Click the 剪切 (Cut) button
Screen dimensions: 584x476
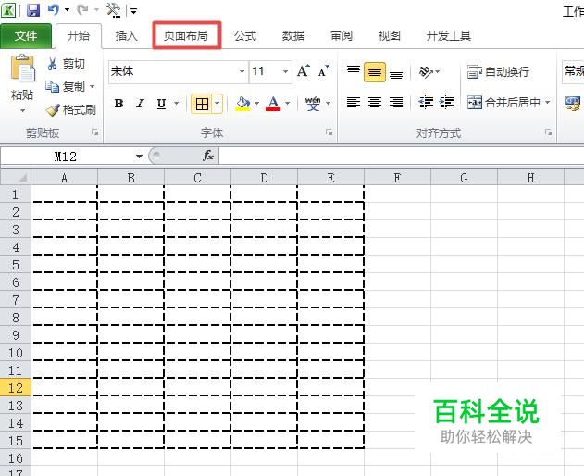[66, 64]
